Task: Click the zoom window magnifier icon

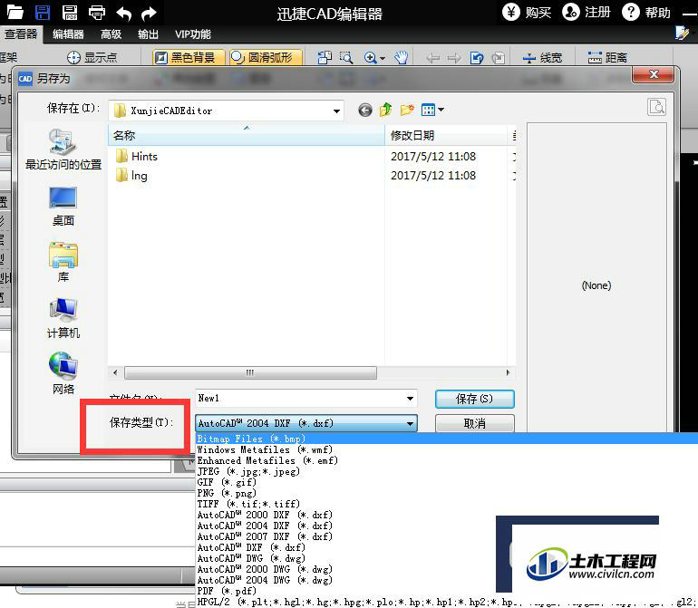Action: pyautogui.click(x=346, y=57)
